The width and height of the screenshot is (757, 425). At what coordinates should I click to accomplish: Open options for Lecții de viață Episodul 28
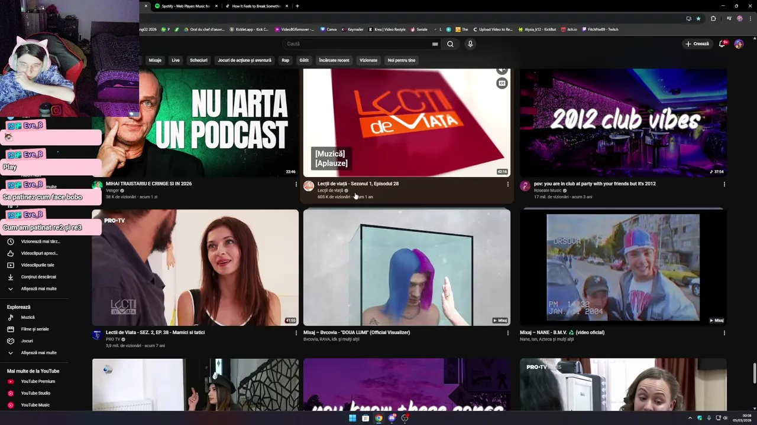[x=507, y=184]
